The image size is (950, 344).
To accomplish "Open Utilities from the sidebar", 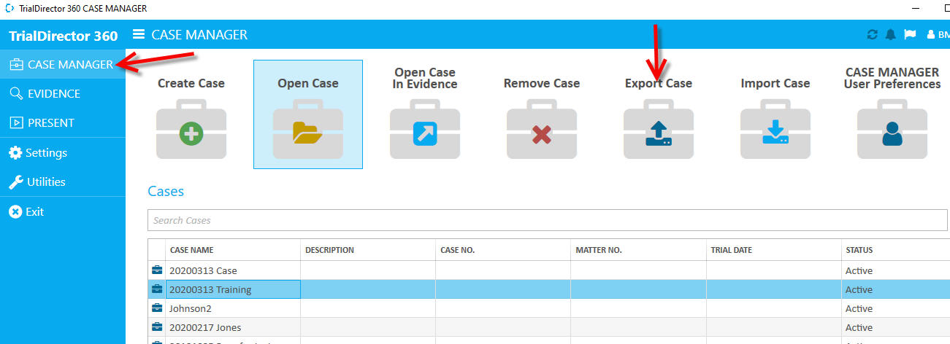I will [x=63, y=181].
